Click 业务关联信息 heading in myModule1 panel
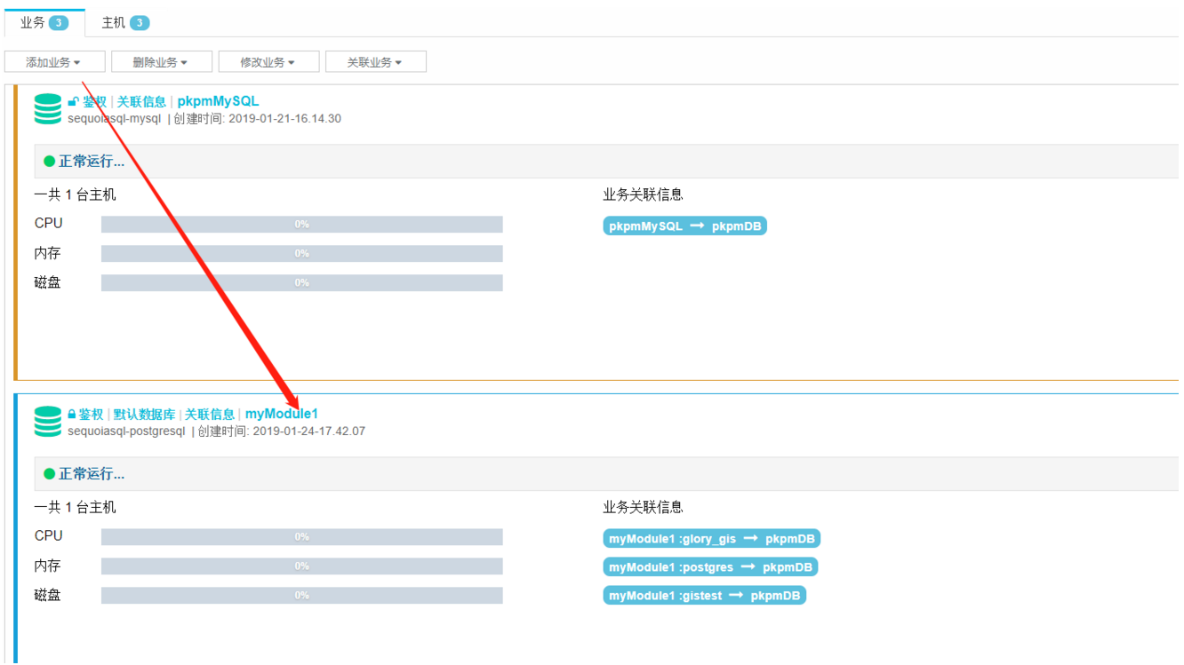 (x=643, y=507)
